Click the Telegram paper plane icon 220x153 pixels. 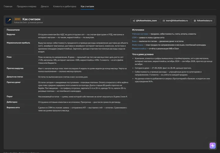(x=134, y=21)
